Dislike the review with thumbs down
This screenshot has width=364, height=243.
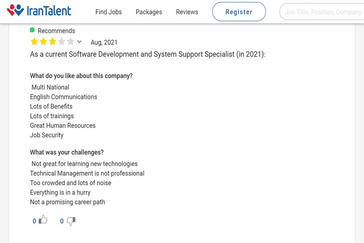point(71,221)
